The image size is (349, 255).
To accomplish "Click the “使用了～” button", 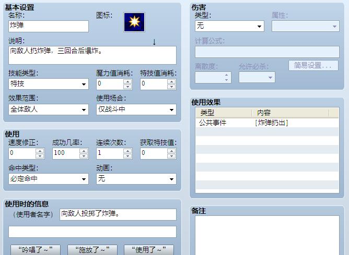I will point(149,250).
